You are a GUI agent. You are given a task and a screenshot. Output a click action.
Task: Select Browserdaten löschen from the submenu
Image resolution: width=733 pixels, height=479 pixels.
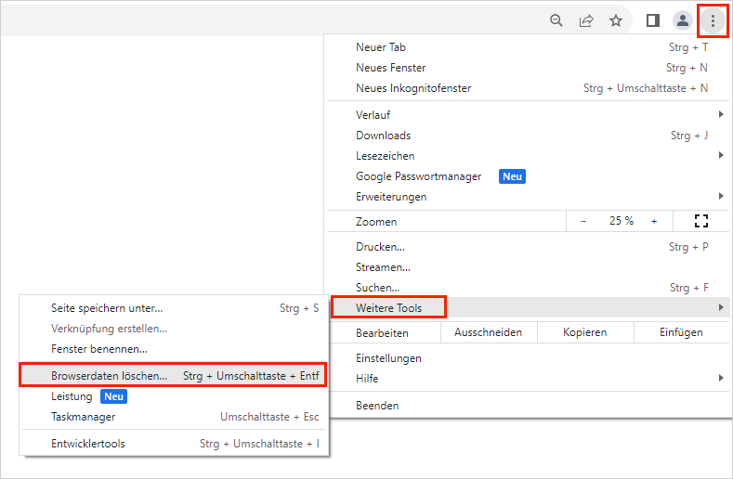click(110, 376)
